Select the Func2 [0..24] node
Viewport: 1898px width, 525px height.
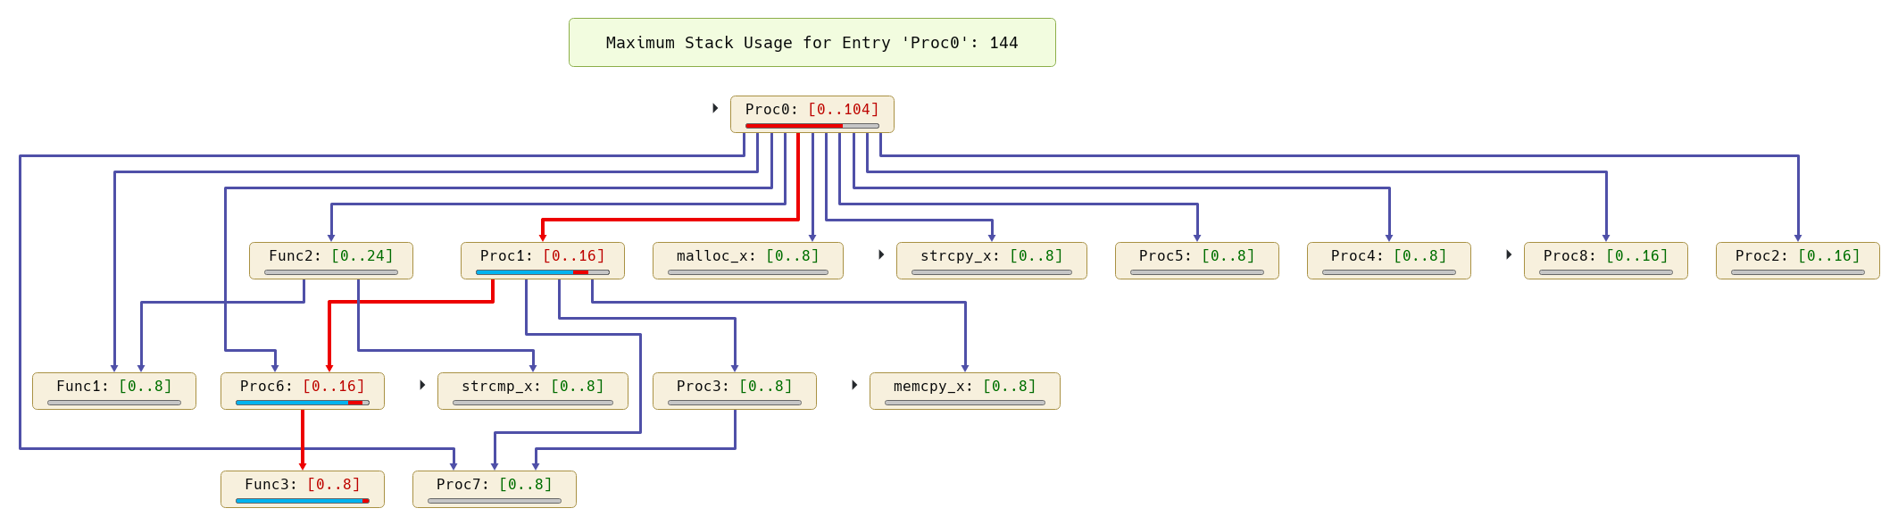pos(331,261)
